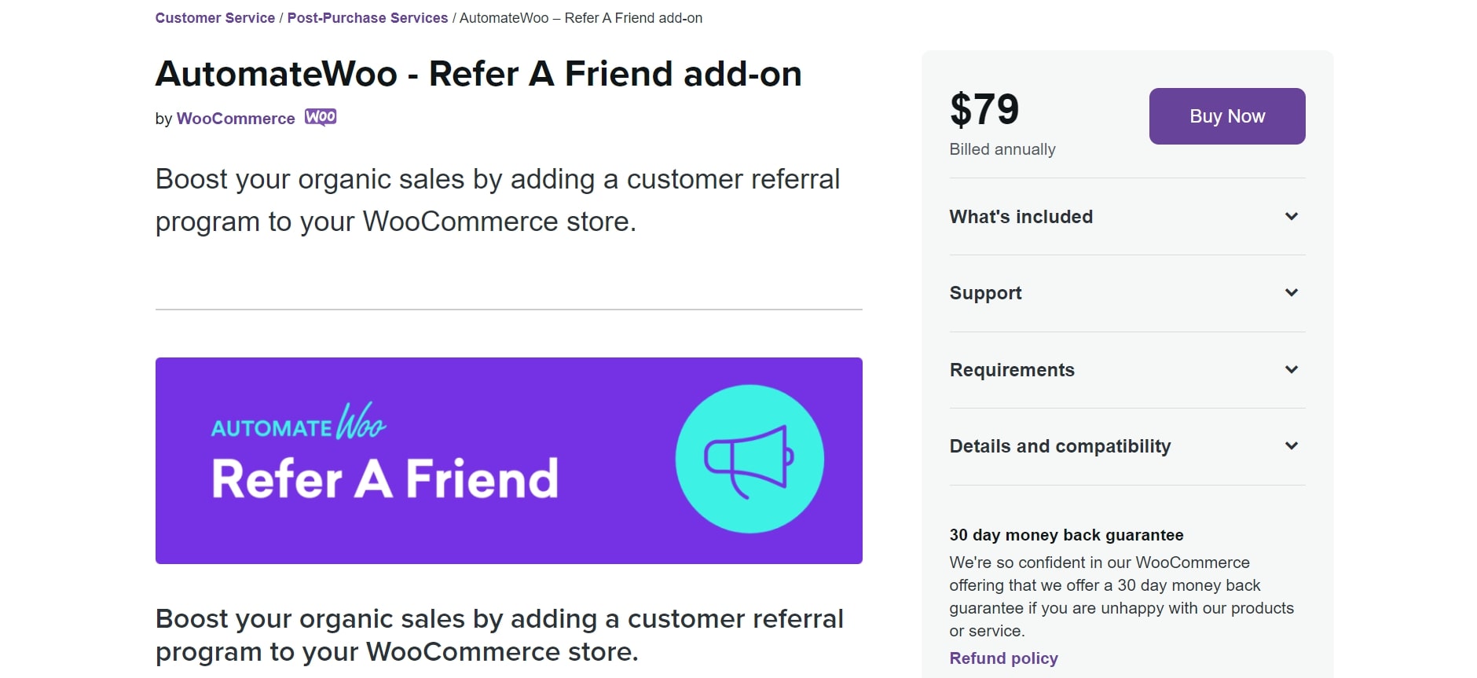Click the Refer A Friend banner image
The width and height of the screenshot is (1477, 678).
(509, 460)
